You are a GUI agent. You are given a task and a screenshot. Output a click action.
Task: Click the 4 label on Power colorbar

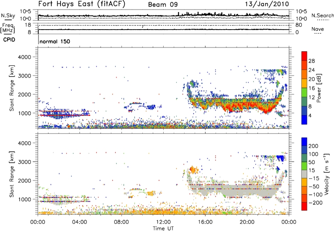(310, 115)
